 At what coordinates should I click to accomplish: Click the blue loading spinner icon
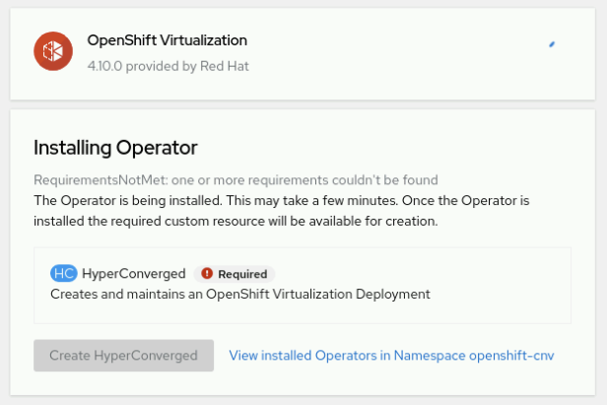(x=552, y=44)
